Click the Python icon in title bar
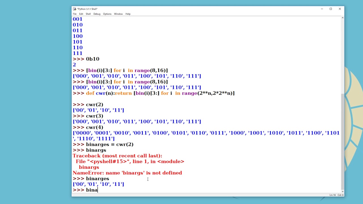This screenshot has height=204, width=363. click(x=74, y=9)
